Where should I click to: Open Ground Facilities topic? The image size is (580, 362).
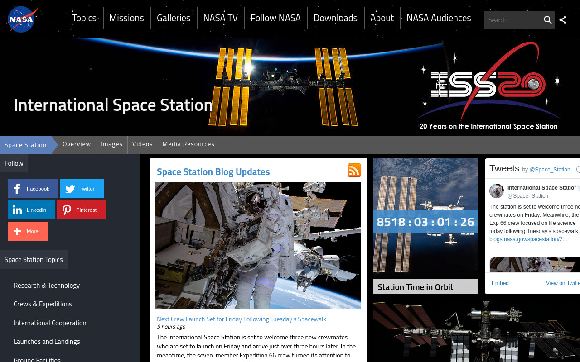click(37, 359)
